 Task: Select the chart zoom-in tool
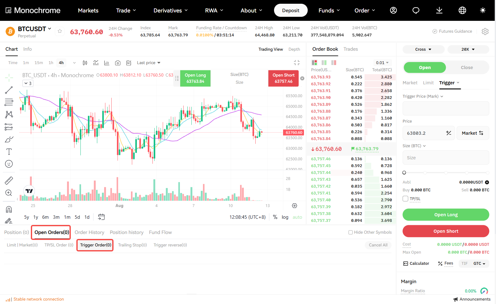(9, 193)
